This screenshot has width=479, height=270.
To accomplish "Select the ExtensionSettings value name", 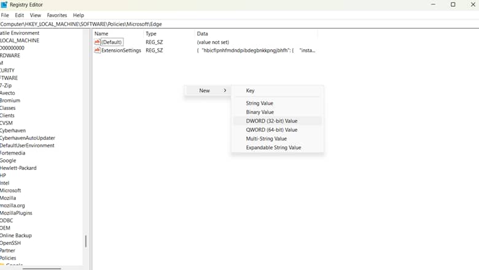I will tap(121, 50).
